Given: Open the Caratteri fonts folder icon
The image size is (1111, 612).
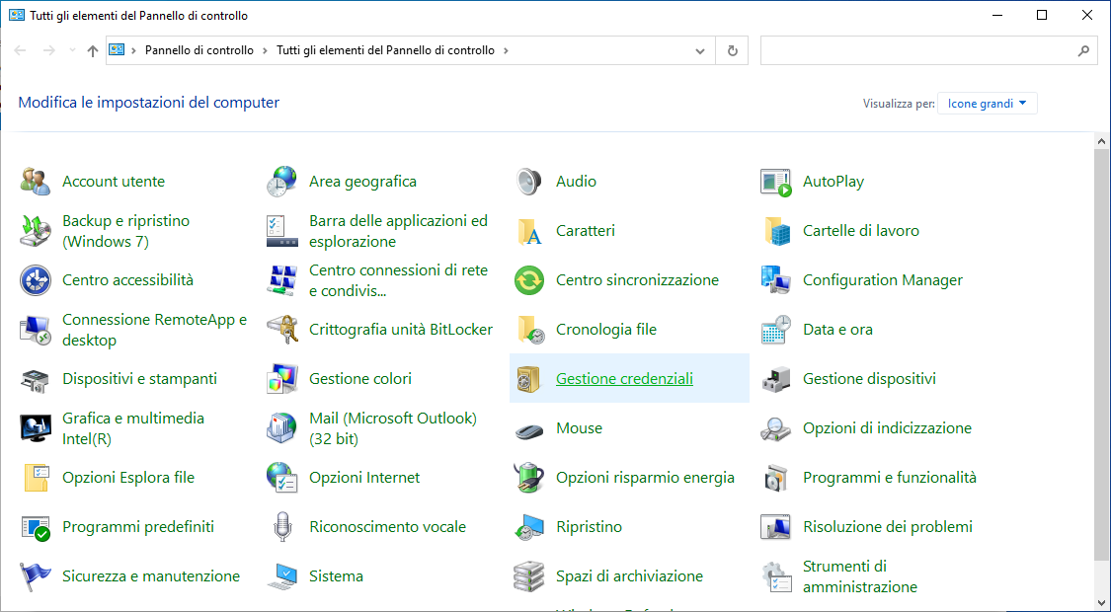Looking at the screenshot, I should (528, 231).
